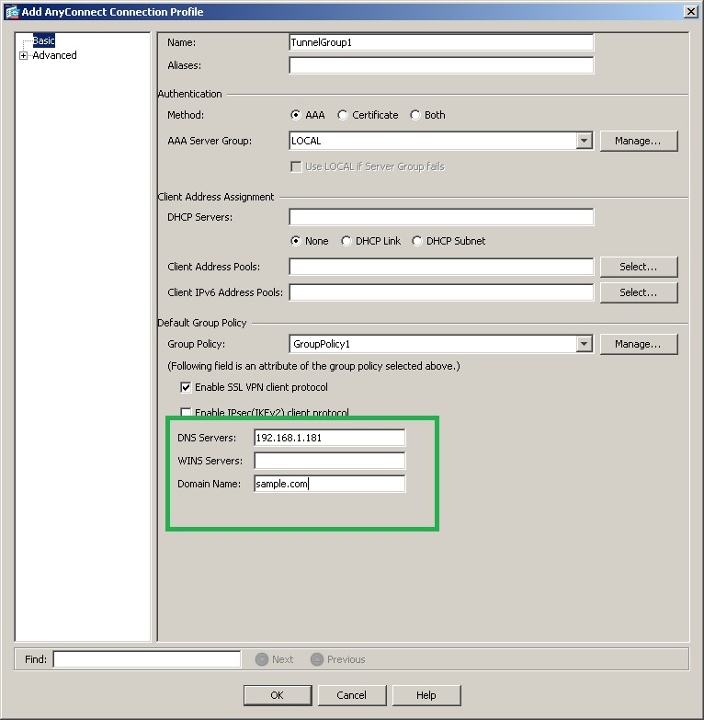Open the Group Policy dropdown
Screen dimensions: 704x720
point(584,344)
